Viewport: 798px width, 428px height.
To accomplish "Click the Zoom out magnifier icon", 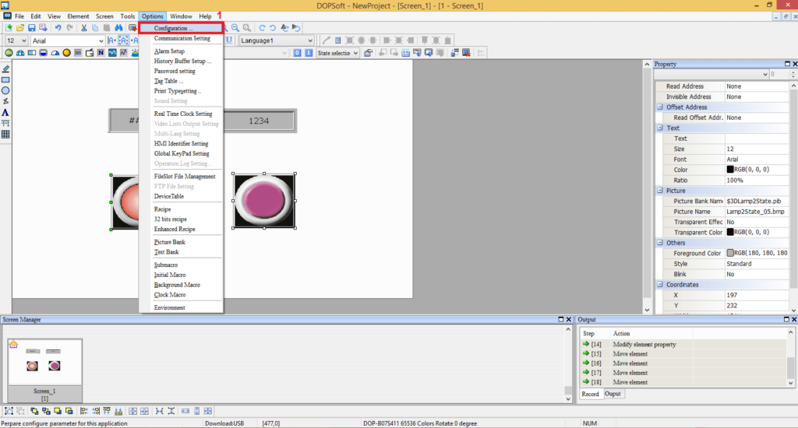I will coord(235,28).
